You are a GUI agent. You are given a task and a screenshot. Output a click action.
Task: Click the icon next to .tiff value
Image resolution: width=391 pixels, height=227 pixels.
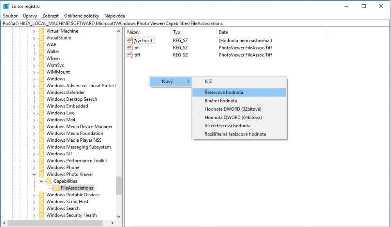pos(129,55)
